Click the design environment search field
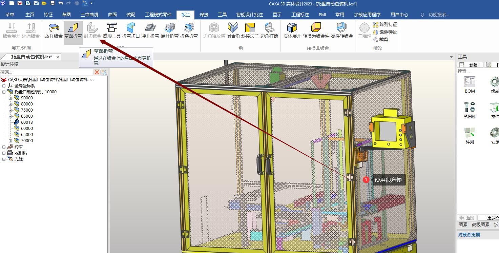 point(46,72)
